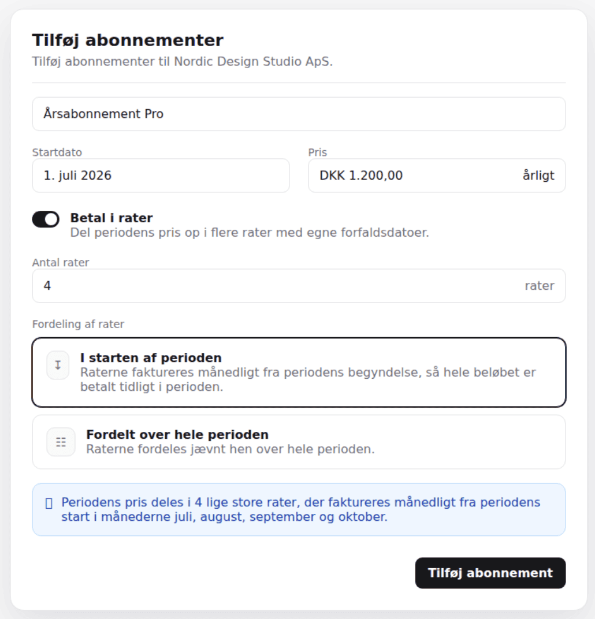
Task: Open the Årsabonnement Pro subscription selector
Action: point(299,114)
